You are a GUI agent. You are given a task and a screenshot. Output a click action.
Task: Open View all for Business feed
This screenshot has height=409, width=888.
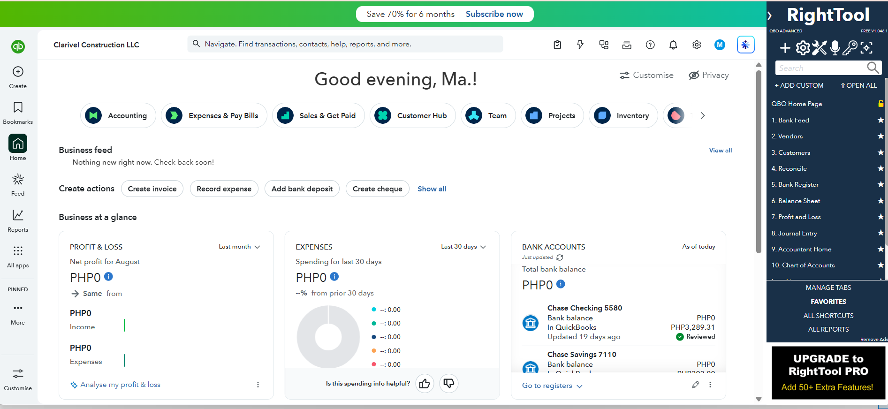pyautogui.click(x=720, y=150)
